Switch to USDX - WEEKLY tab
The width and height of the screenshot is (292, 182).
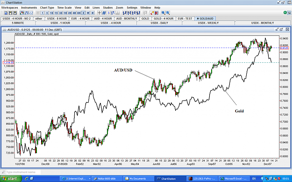click(208, 23)
